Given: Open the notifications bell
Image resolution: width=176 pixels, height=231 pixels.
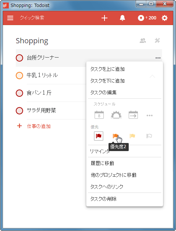Looking at the screenshot, I should click(x=122, y=18).
